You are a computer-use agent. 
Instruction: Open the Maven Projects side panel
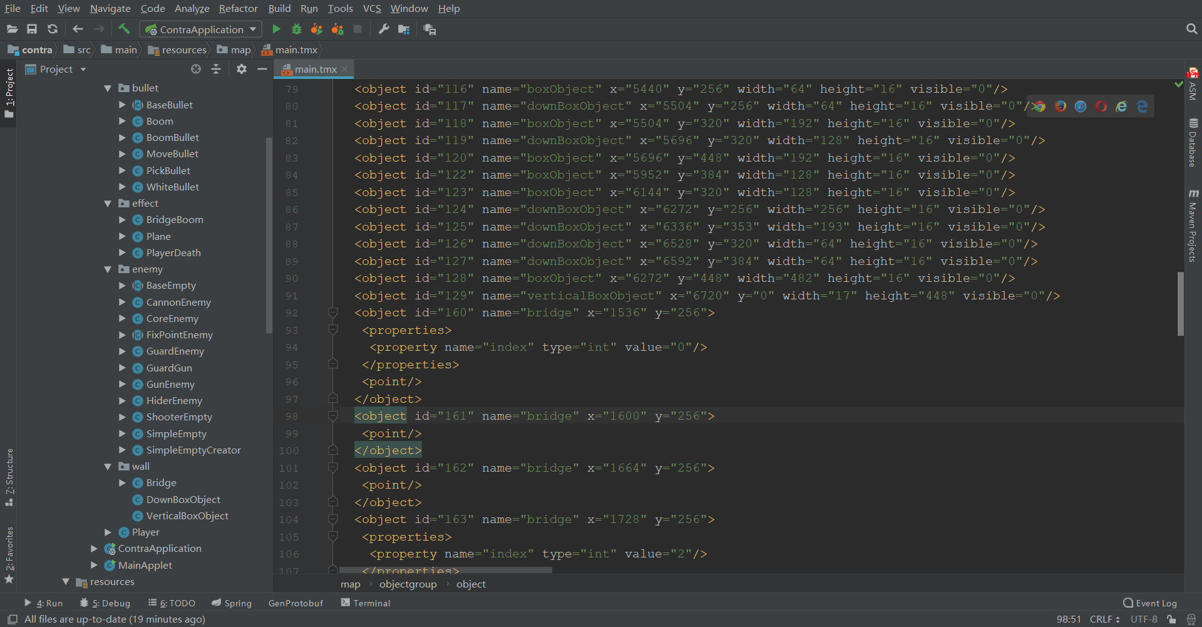[1193, 225]
